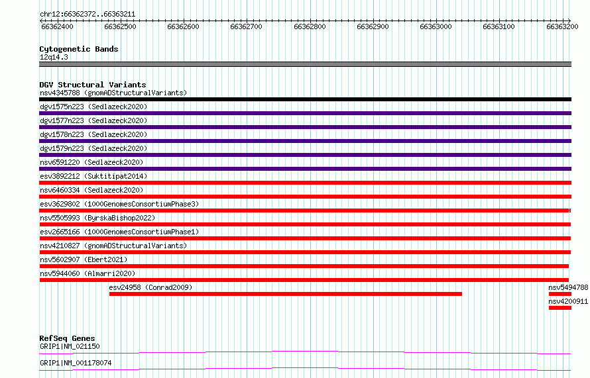Click purple bar under dgv1575n223
Screen dimensions: 590x378
305,113
